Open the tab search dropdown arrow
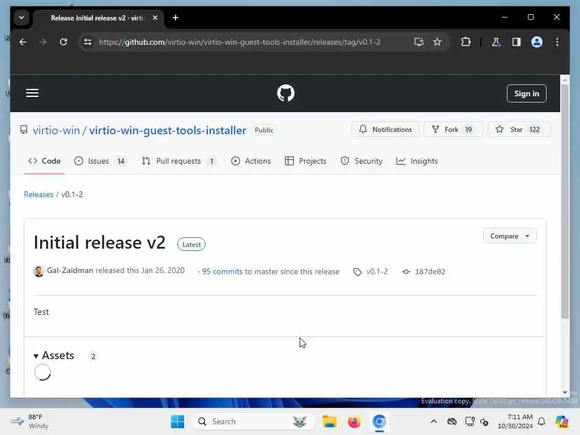This screenshot has height=435, width=580. 22,18
